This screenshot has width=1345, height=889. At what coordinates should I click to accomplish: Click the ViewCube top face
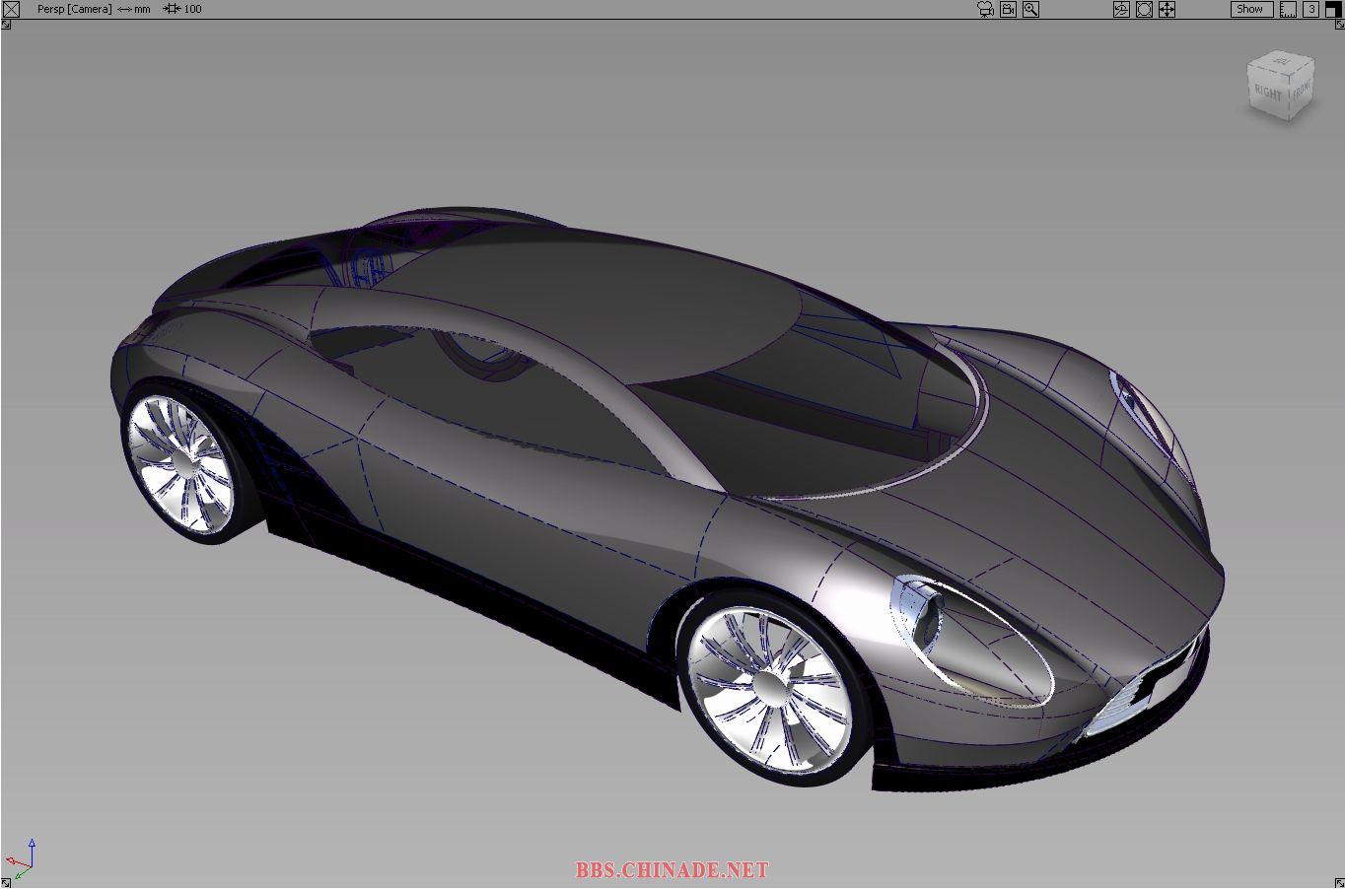click(1283, 64)
